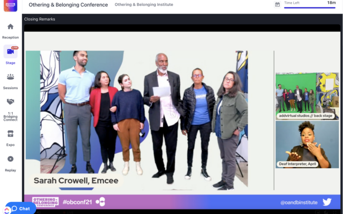Open 1:1 Bridging Connect handshake icon
The height and width of the screenshot is (214, 343).
10,102
